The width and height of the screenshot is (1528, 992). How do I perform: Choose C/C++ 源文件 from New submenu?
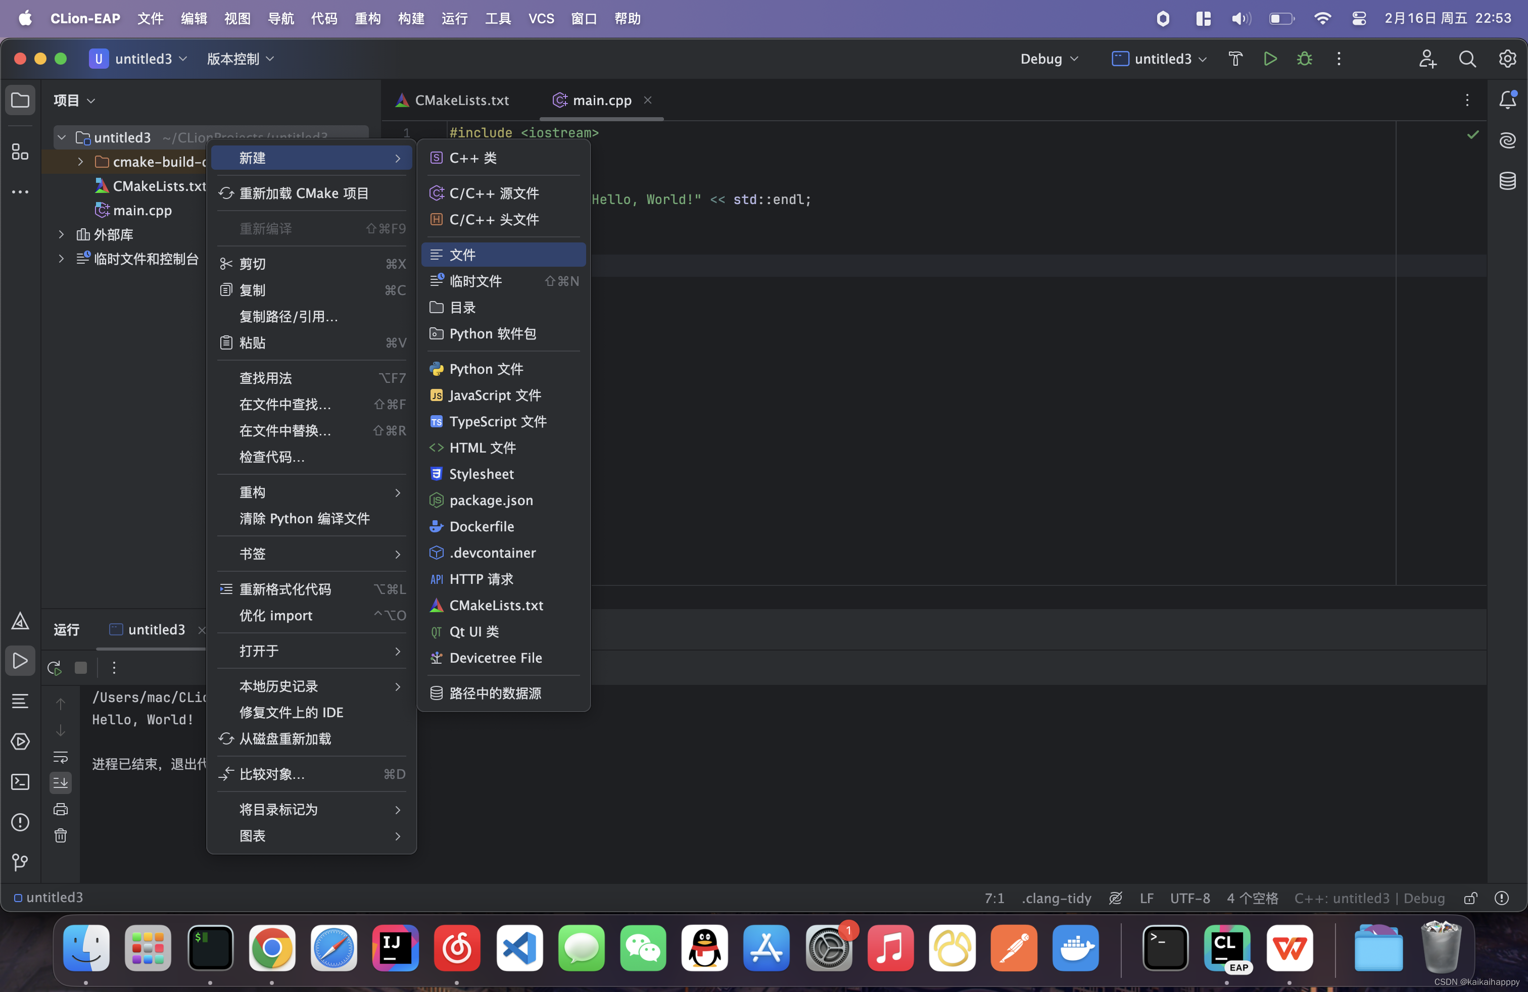point(493,193)
